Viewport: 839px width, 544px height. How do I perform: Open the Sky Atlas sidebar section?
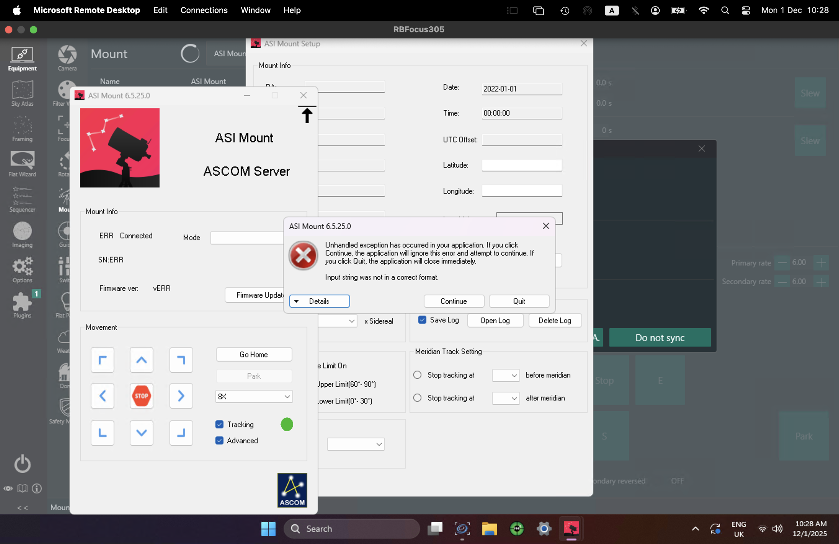(22, 93)
